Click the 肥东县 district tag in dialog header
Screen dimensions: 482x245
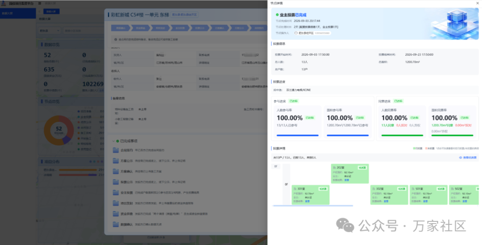click(x=184, y=14)
